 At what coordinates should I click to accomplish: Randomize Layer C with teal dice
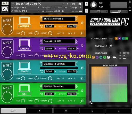101,57
